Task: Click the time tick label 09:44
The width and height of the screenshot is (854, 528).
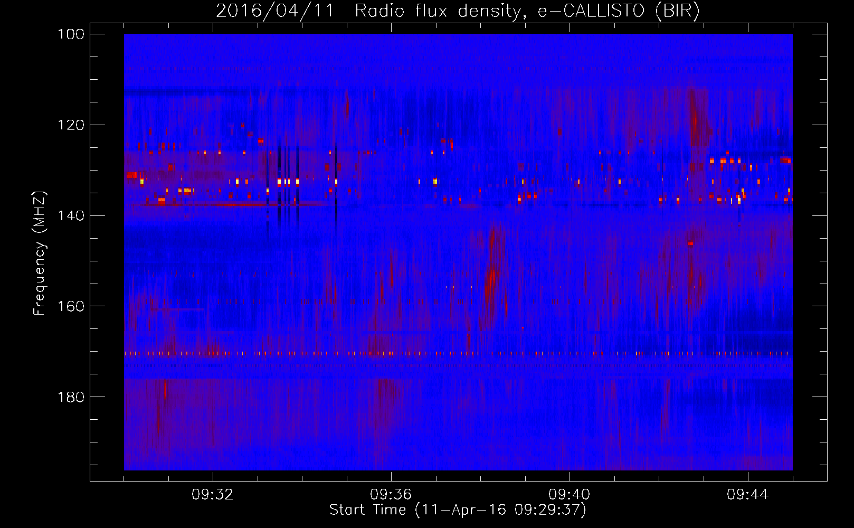Action: coord(748,495)
